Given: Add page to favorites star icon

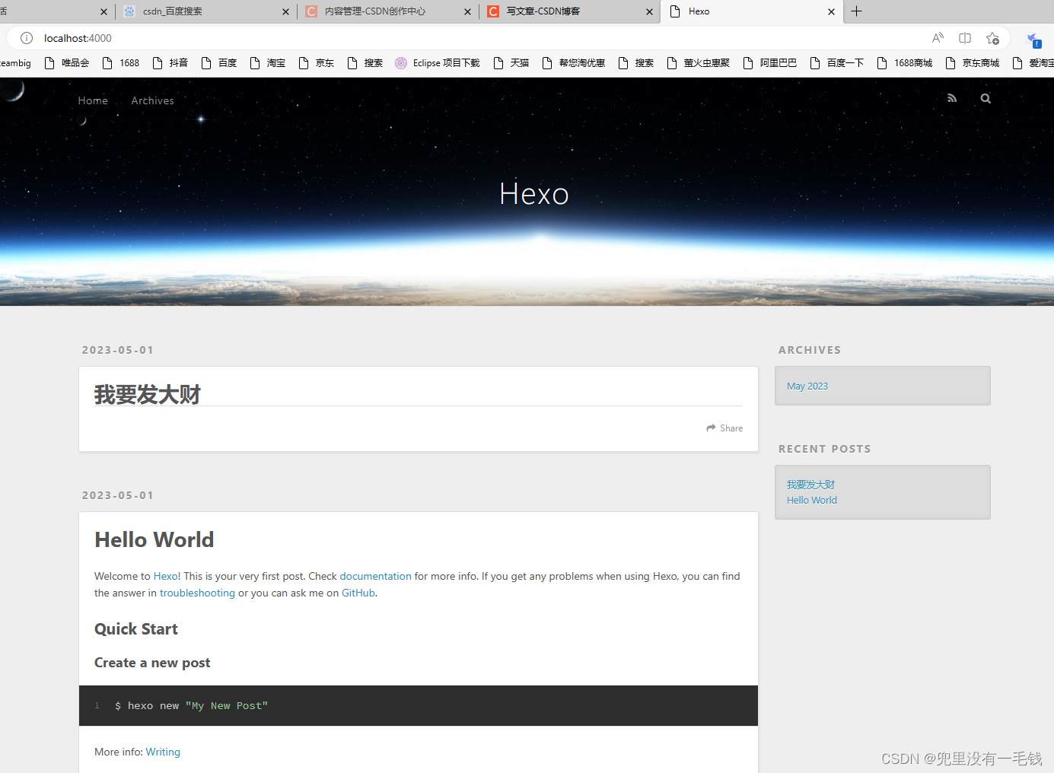Looking at the screenshot, I should tap(992, 38).
